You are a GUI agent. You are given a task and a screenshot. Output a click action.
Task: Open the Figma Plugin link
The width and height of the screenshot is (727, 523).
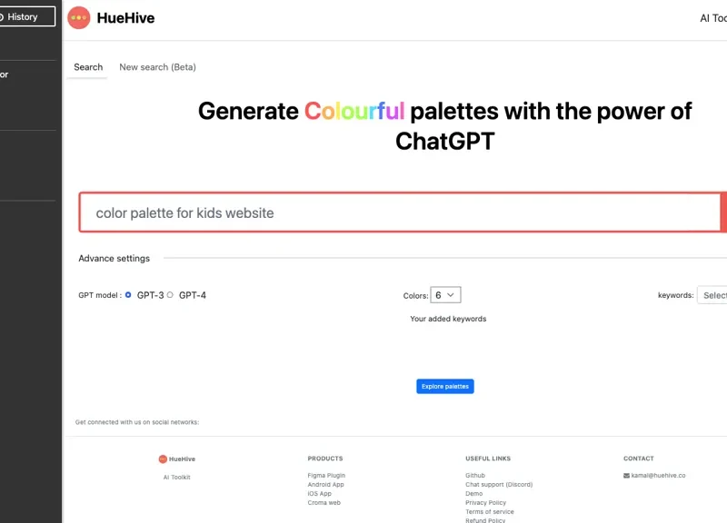(x=326, y=475)
